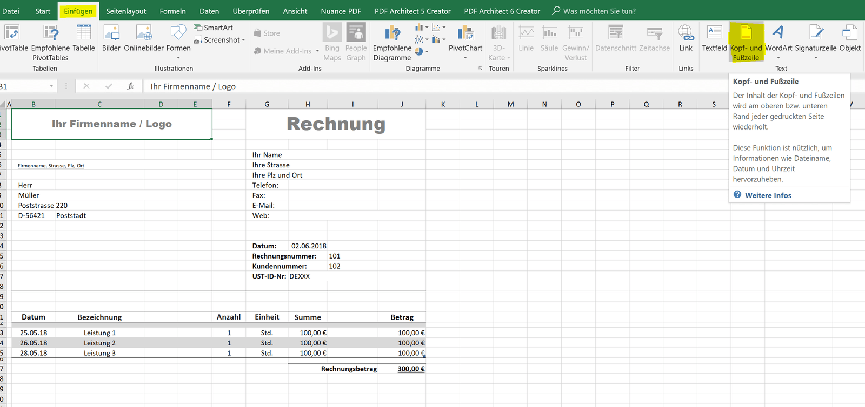Open Diagramme dialog launcher
The width and height of the screenshot is (865, 407).
click(x=480, y=69)
